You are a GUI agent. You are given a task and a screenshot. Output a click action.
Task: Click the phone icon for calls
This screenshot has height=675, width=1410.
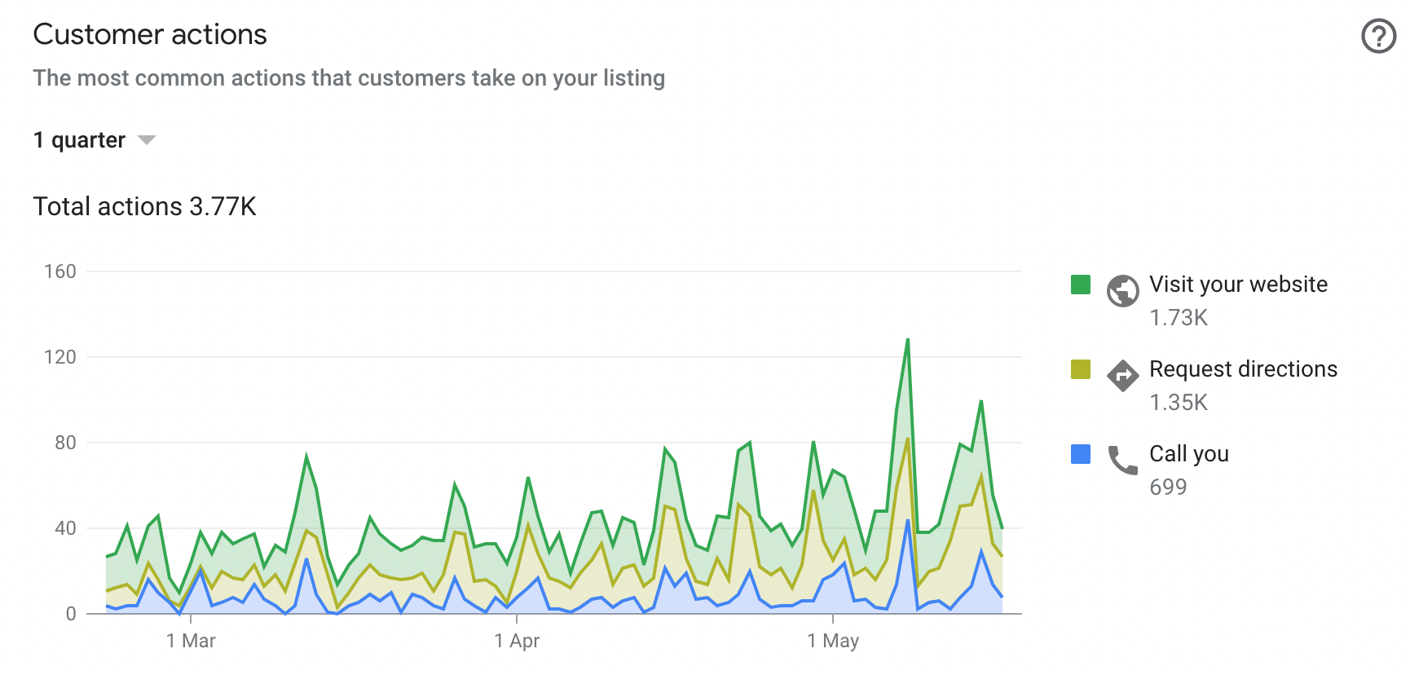(1122, 461)
